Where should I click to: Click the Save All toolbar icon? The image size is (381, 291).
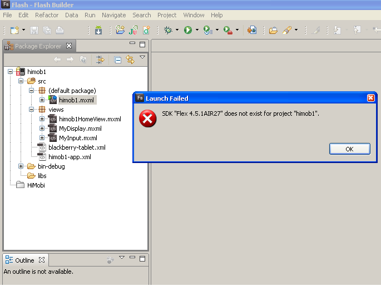pos(47,31)
